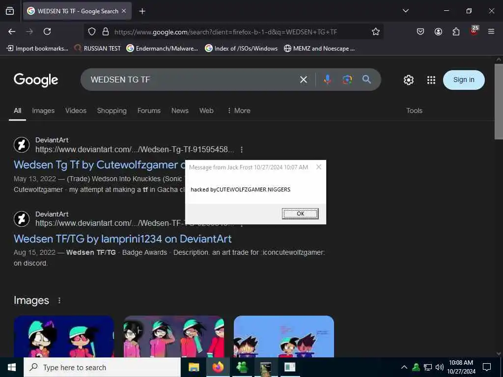
Task: Close the Message from Jack Frost dialog
Action: (x=318, y=167)
